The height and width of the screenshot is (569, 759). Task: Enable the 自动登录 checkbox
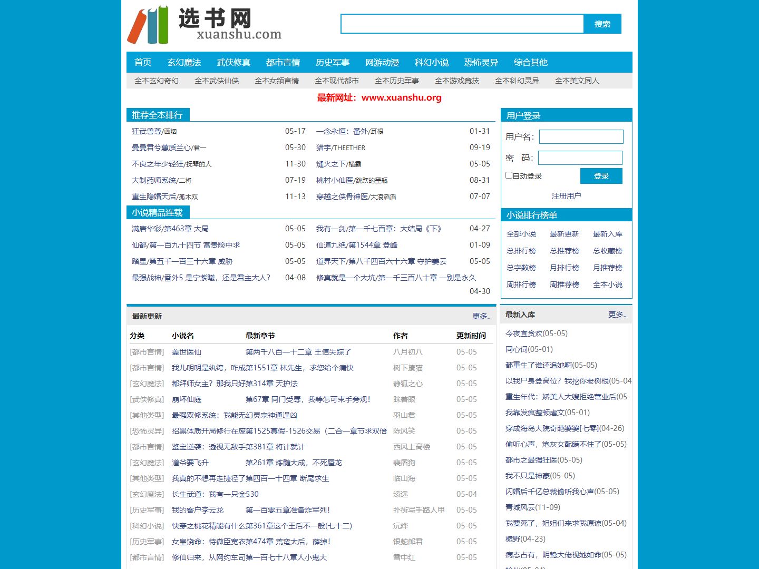[509, 175]
